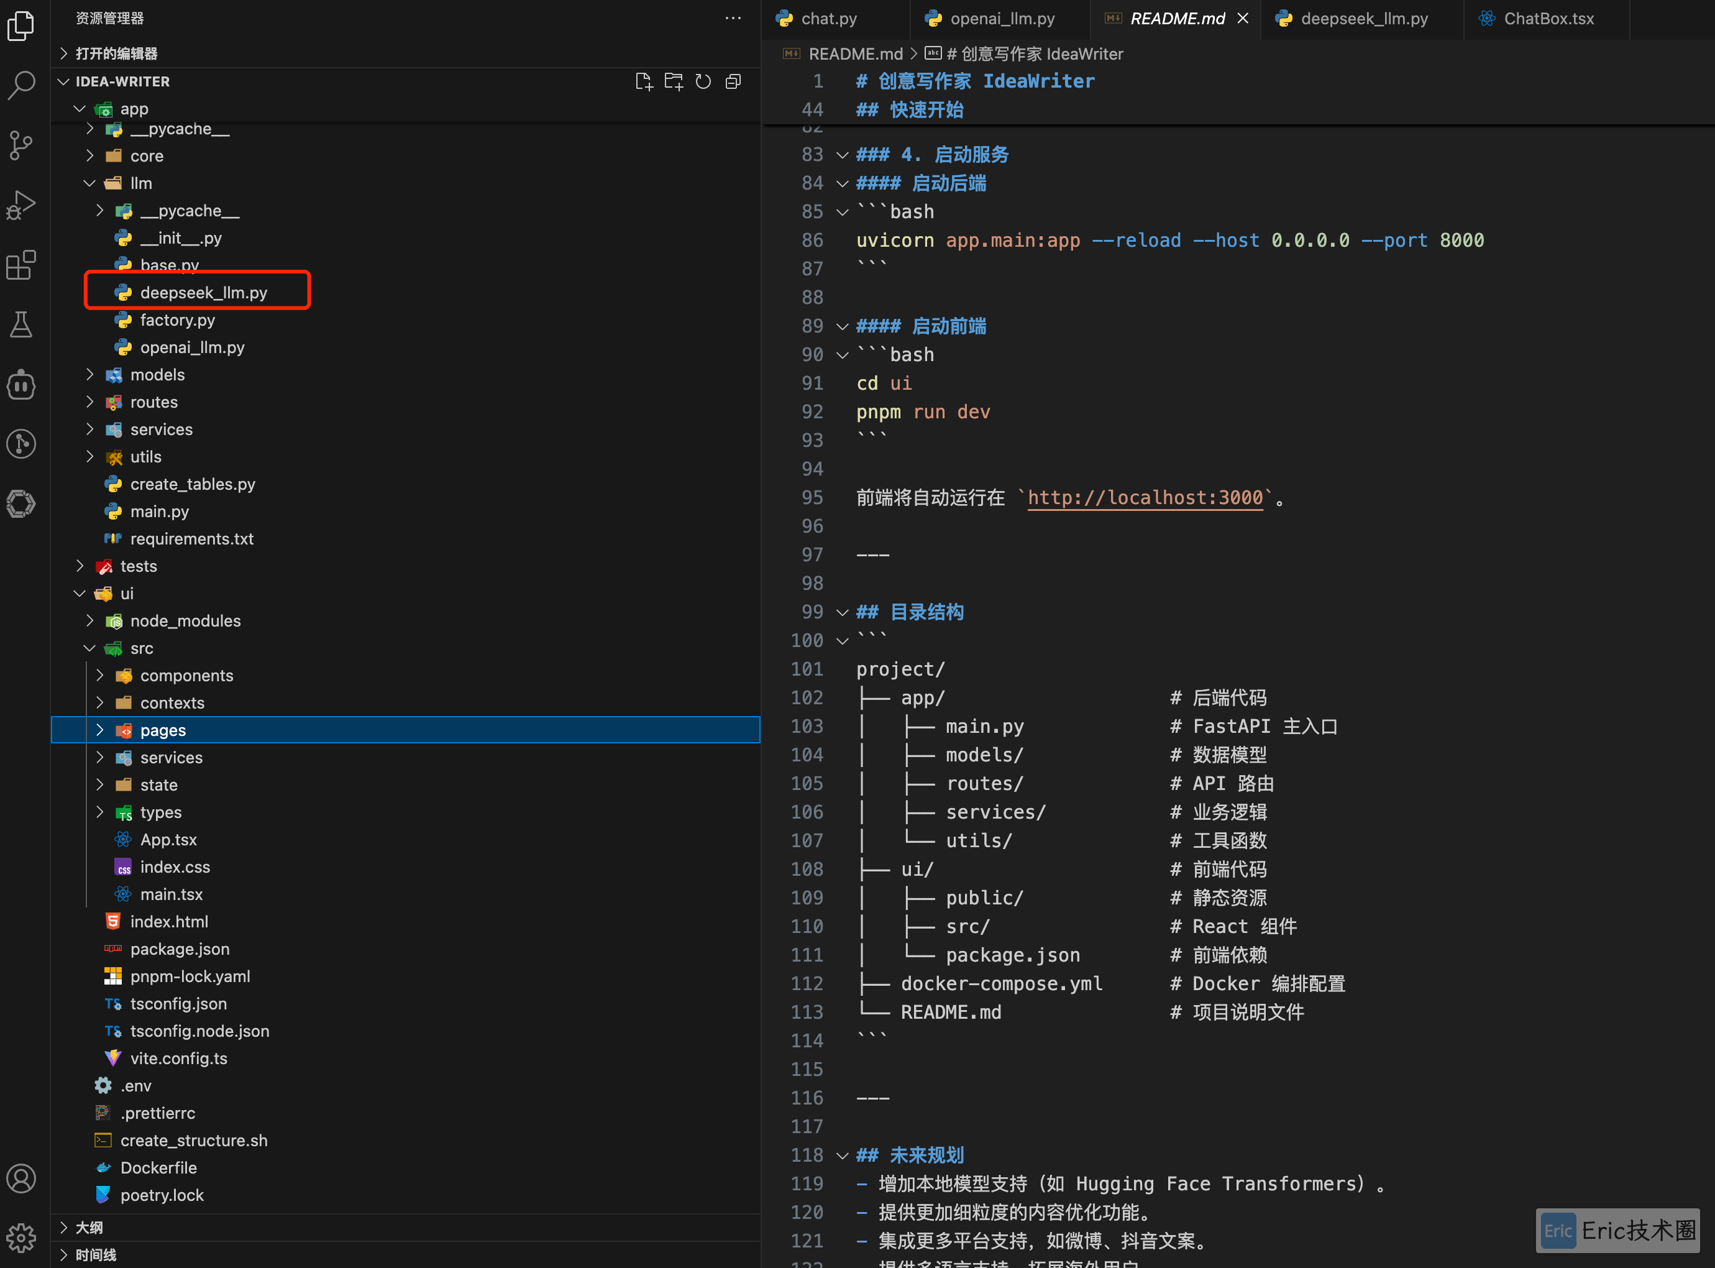The width and height of the screenshot is (1715, 1268).
Task: Open the Testing flask view
Action: click(21, 324)
